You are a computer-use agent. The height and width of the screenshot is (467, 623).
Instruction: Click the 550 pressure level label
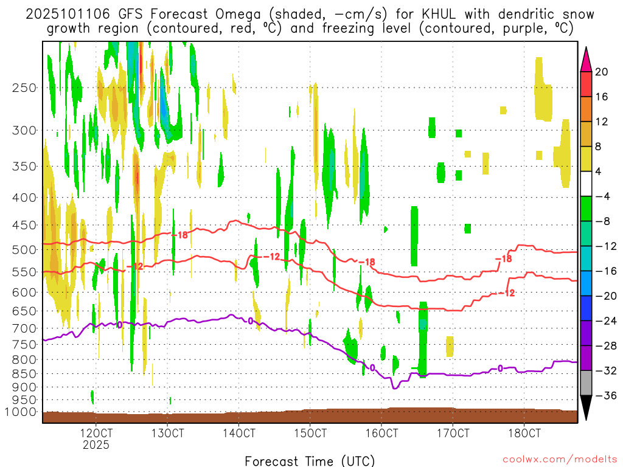(24, 272)
